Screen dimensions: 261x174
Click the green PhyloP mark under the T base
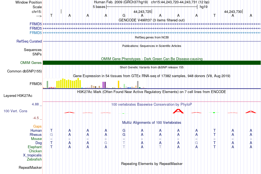[x=214, y=113]
